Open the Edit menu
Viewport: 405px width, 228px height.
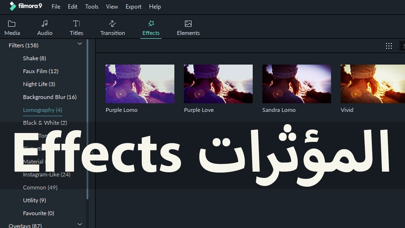click(72, 7)
